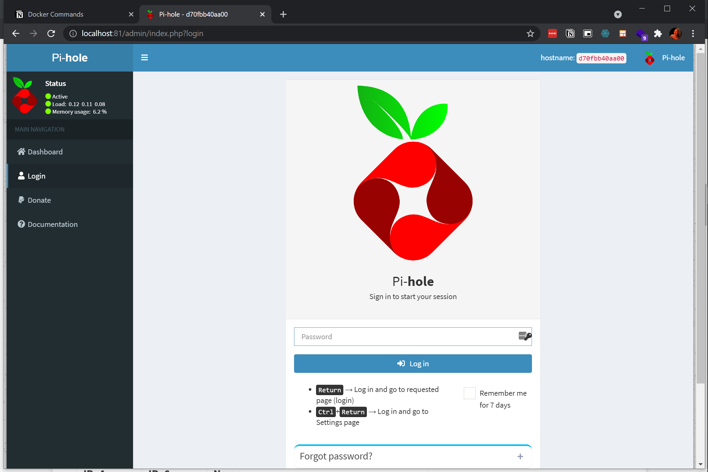Open the picture-in-picture extension
Viewport: 708px width, 472px height.
click(x=587, y=34)
